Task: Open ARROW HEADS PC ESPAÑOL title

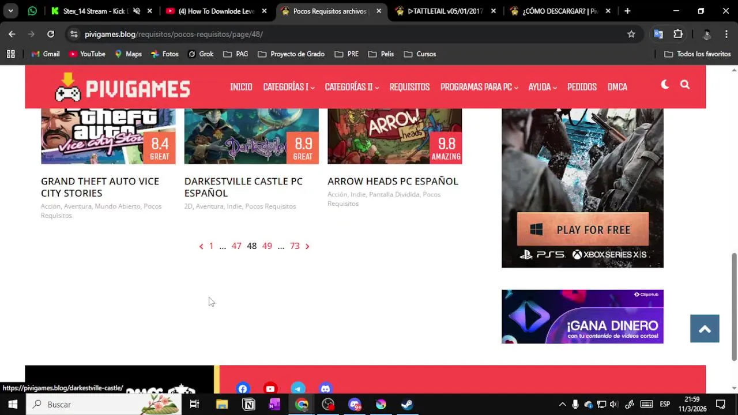Action: pyautogui.click(x=393, y=181)
